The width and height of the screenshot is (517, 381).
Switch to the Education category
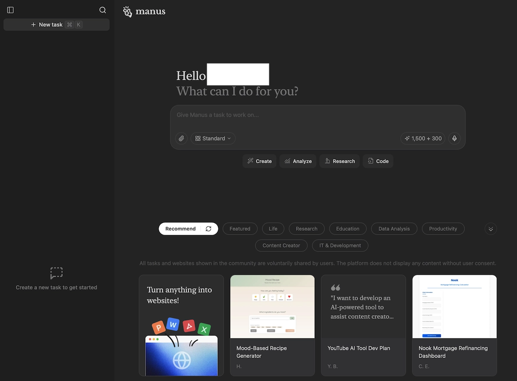(348, 229)
